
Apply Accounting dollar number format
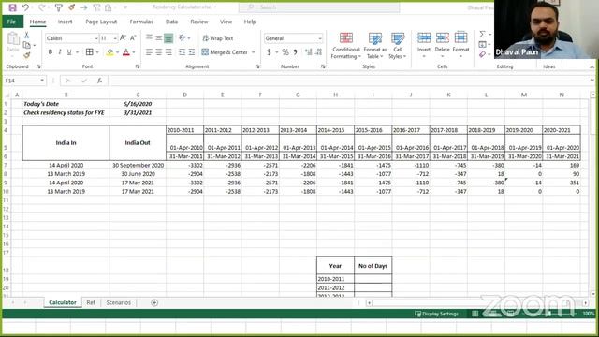(x=269, y=52)
